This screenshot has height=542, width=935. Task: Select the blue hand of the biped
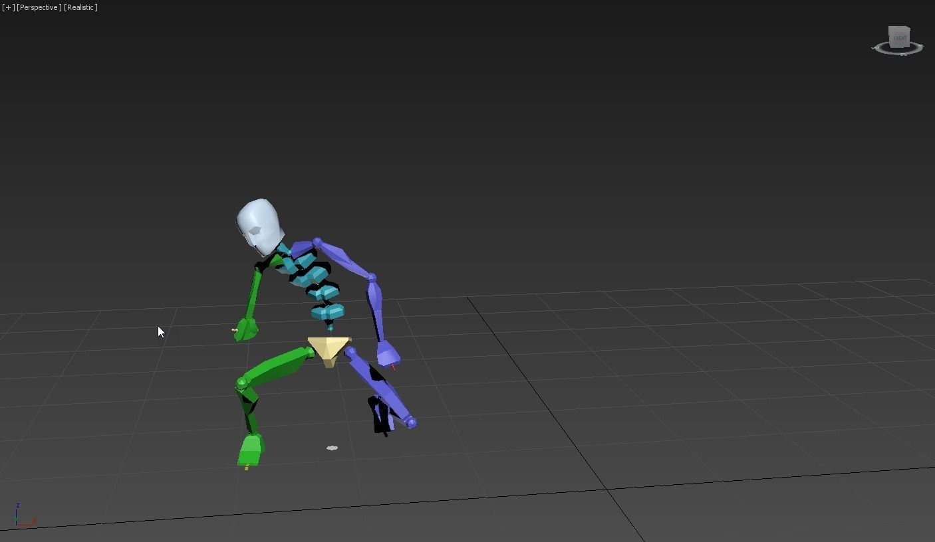coord(388,353)
